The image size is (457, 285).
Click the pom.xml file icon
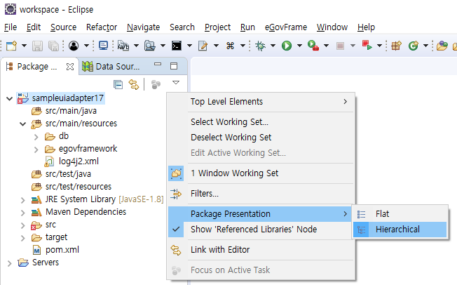38,250
